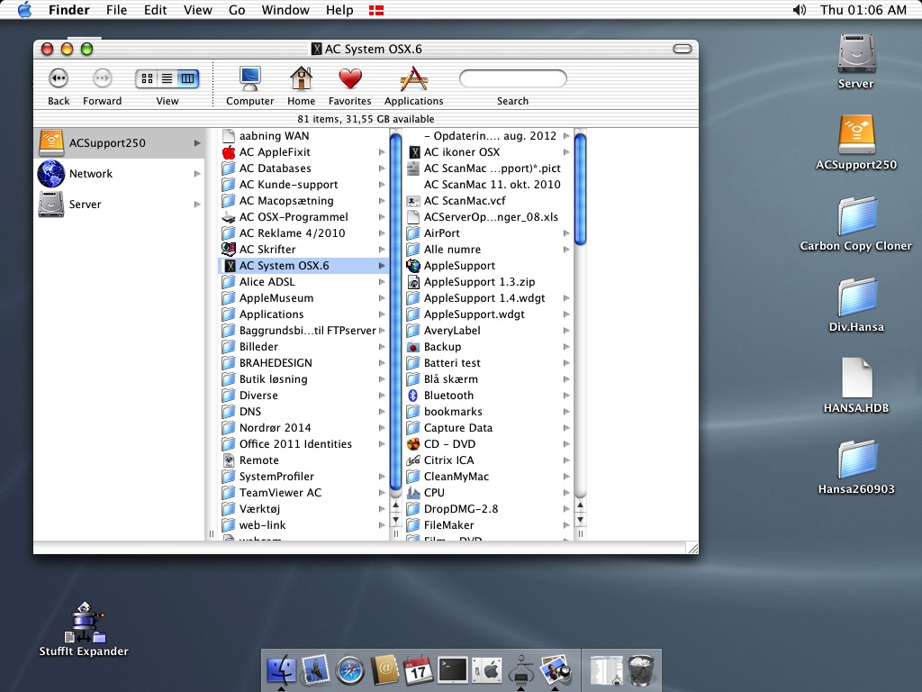The image size is (922, 692).
Task: Switch to list view
Action: pos(167,78)
